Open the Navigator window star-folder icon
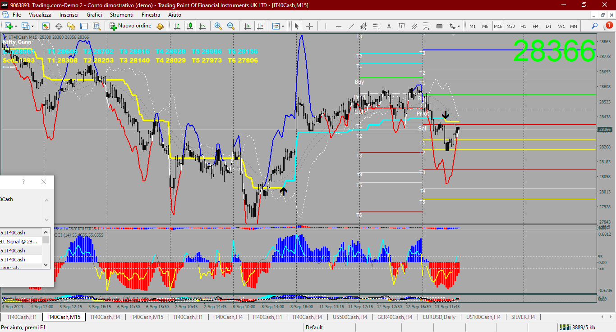 point(71,26)
